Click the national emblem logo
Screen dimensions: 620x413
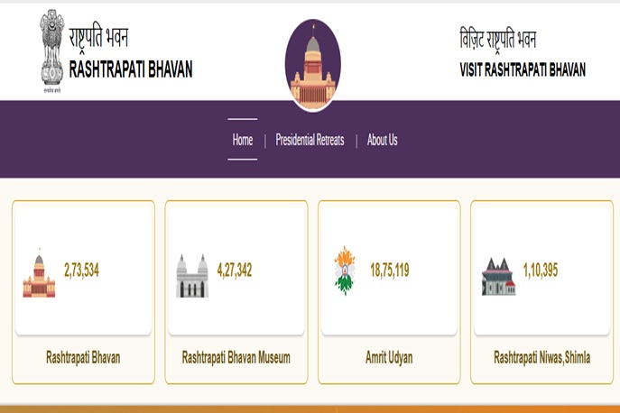click(x=51, y=51)
